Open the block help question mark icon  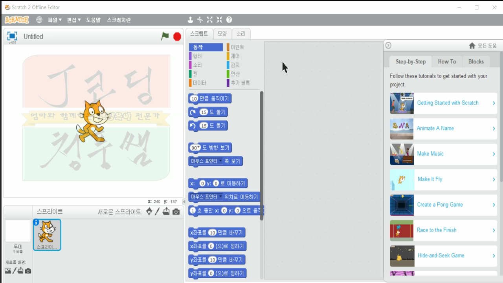pyautogui.click(x=230, y=19)
